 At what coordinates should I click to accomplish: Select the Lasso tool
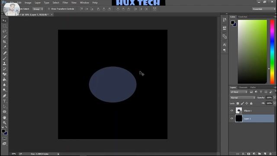[4, 31]
